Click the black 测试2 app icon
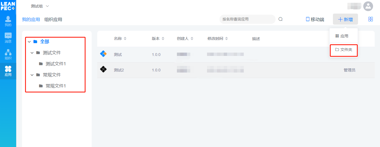 (x=103, y=70)
